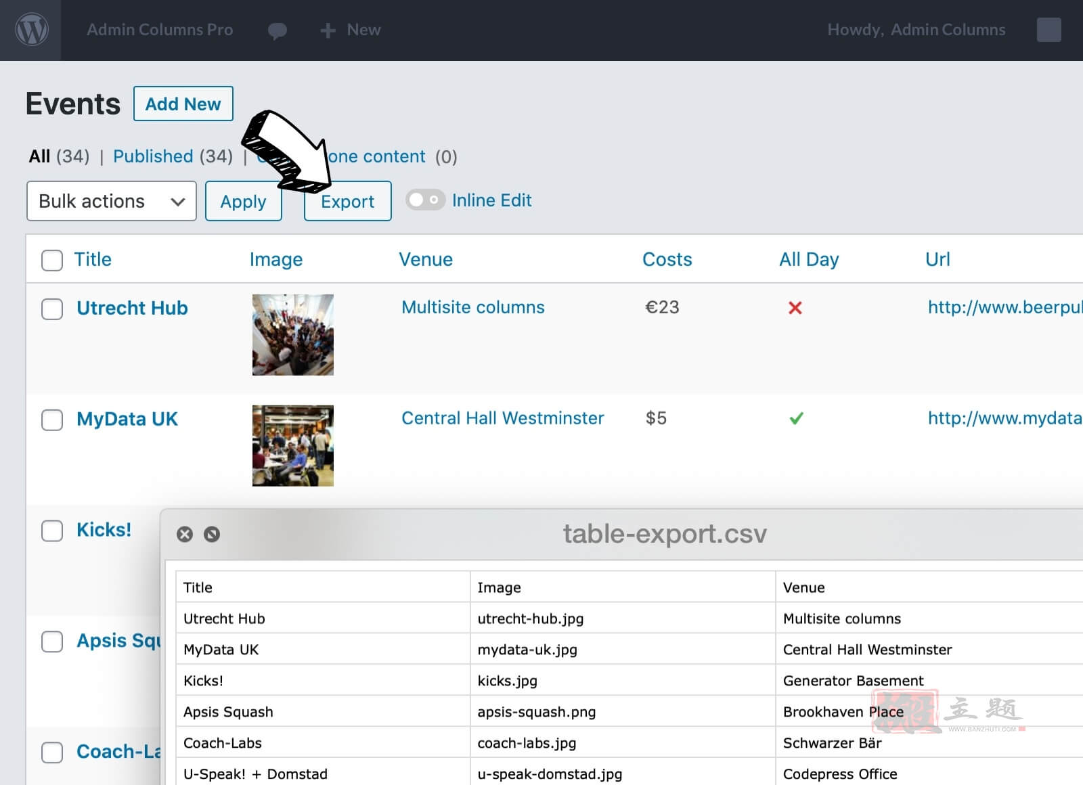Click the table-export.csv window title
This screenshot has width=1083, height=785.
[x=665, y=534]
